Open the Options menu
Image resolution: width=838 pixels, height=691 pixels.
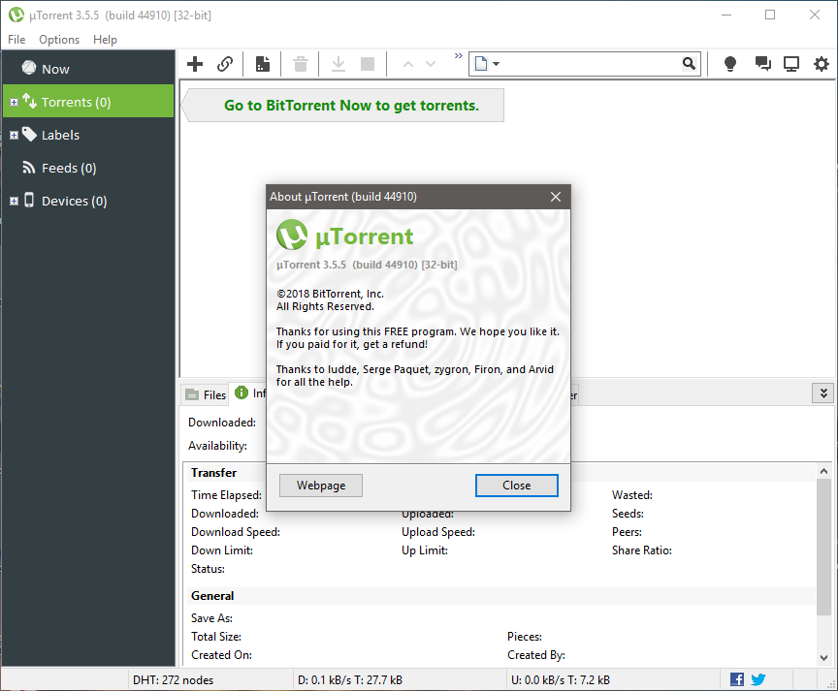(x=59, y=40)
